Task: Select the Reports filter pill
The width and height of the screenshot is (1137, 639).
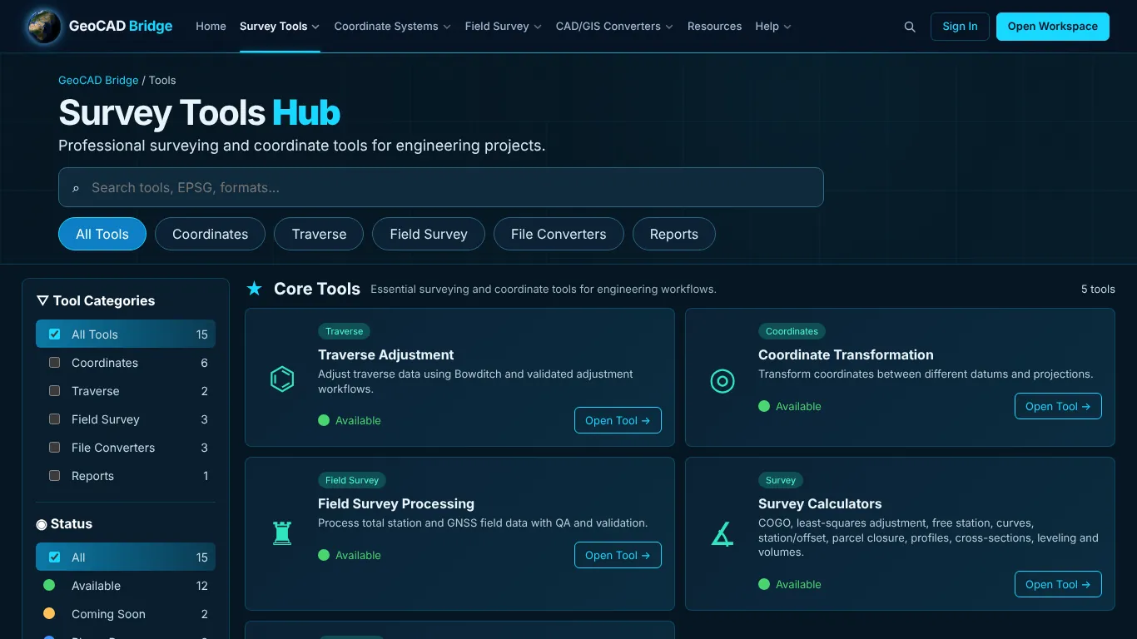Action: tap(674, 234)
